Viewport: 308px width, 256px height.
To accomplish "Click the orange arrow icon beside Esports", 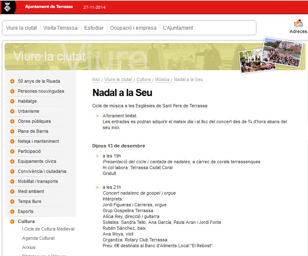I will point(12,212).
